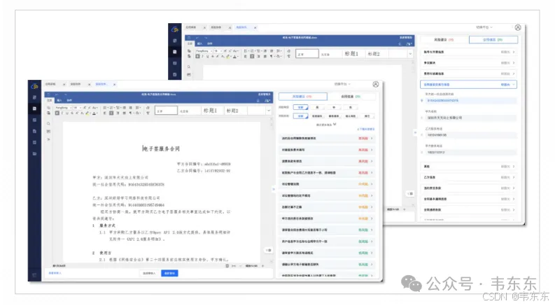Open the comments panel icon below search
Image resolution: width=555 pixels, height=306 pixels.
point(48,132)
